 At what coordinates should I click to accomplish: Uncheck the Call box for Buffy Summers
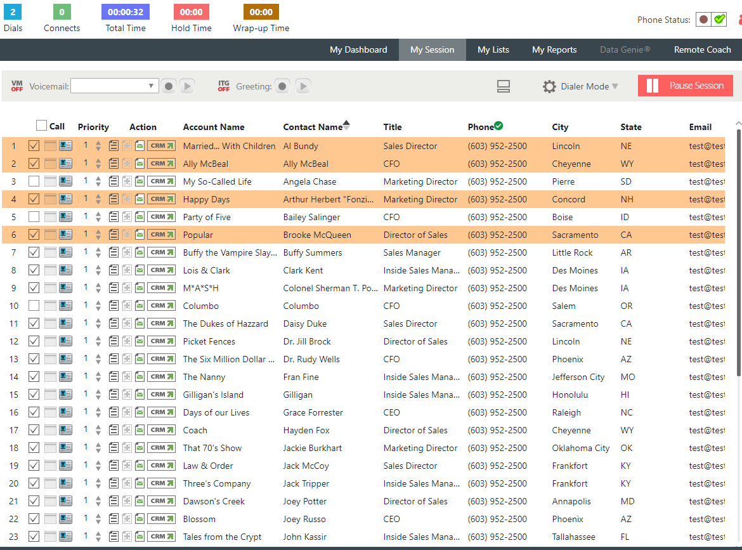pos(34,252)
